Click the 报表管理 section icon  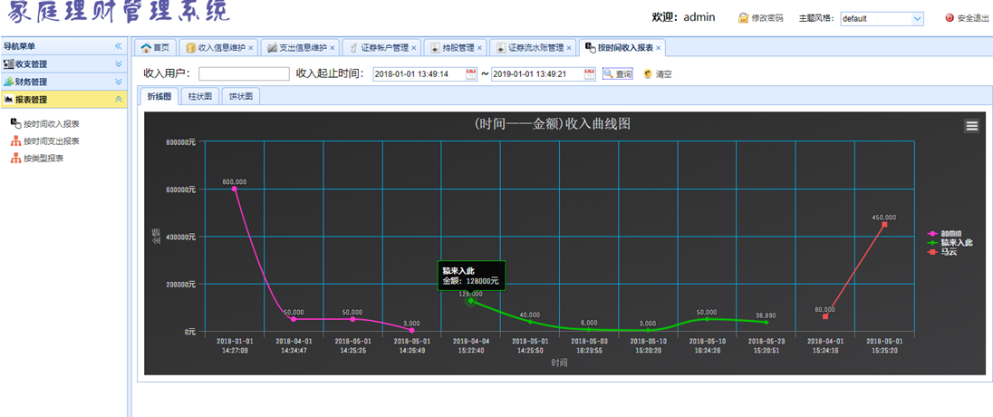tap(9, 100)
